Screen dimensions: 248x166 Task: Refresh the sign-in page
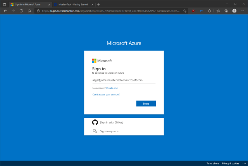[21, 11]
